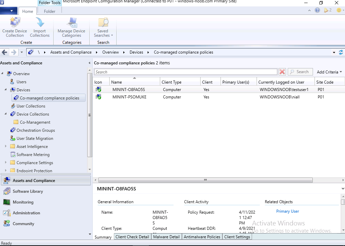345x246 pixels.
Task: Click the Folder Tools contextual tab
Action: coord(50,3)
